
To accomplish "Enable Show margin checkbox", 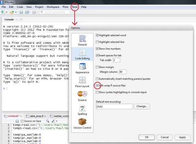I will click(97, 67).
